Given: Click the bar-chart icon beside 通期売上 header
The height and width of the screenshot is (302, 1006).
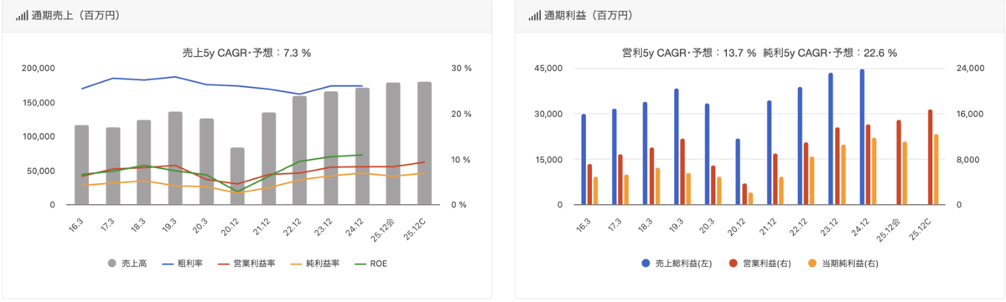Looking at the screenshot, I should pos(21,16).
